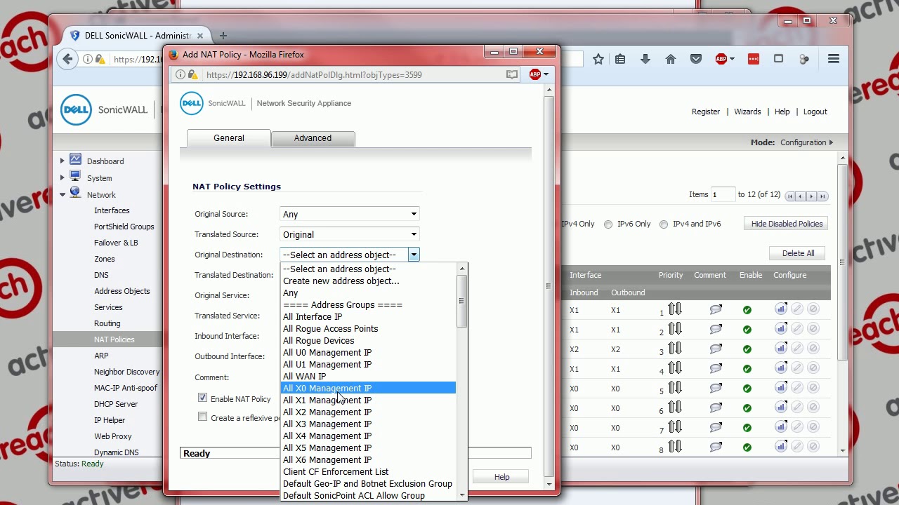The height and width of the screenshot is (505, 899).
Task: Click delete icon for policy 6
Action: coord(813,407)
